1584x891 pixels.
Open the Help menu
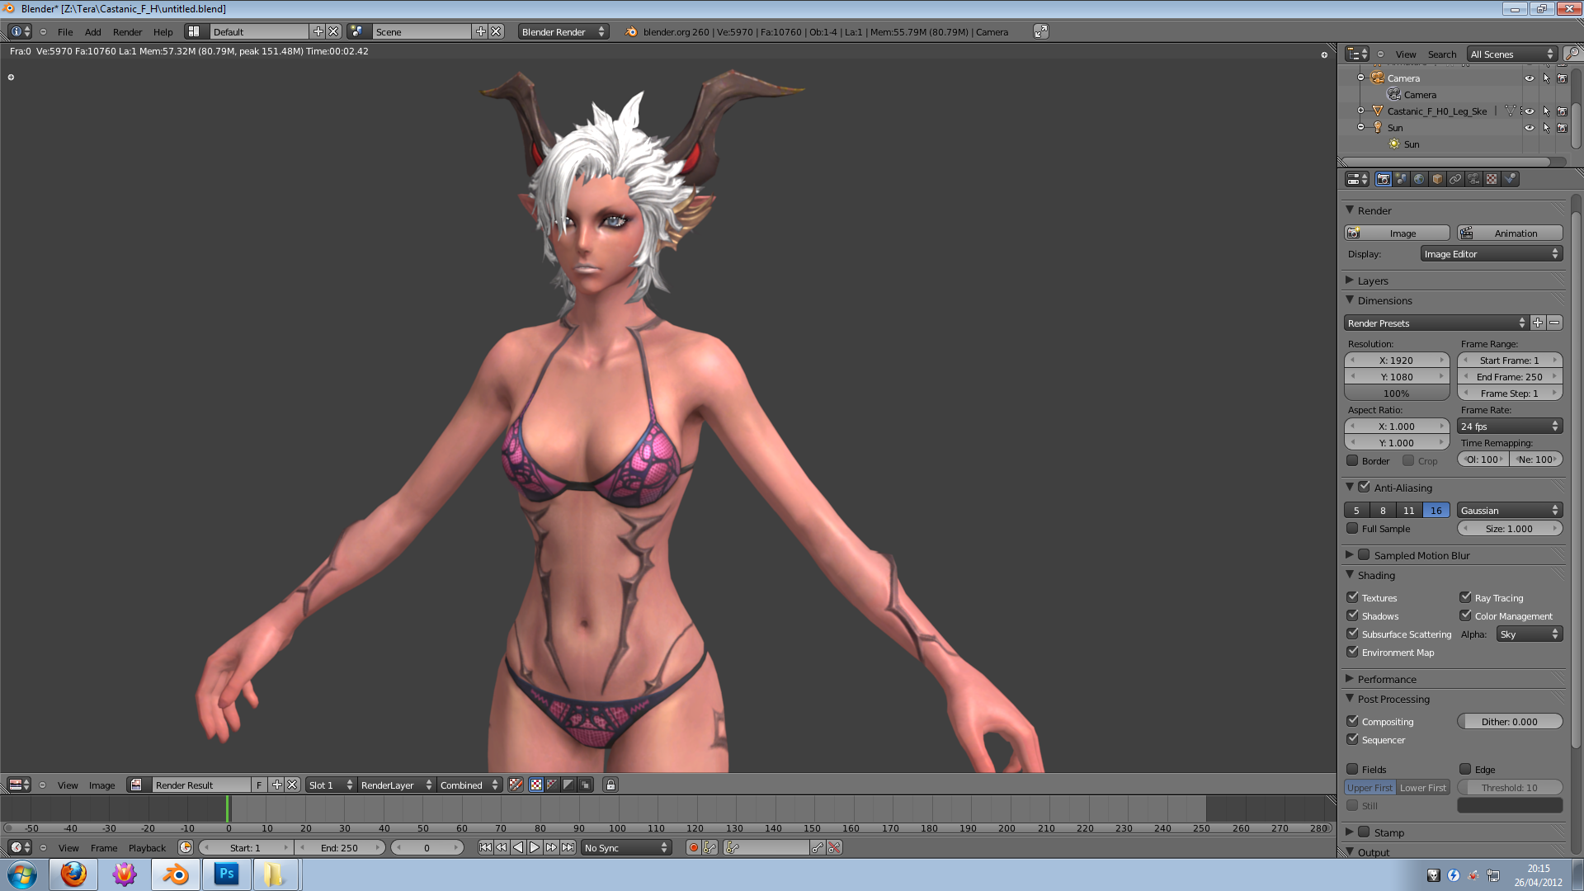click(163, 31)
